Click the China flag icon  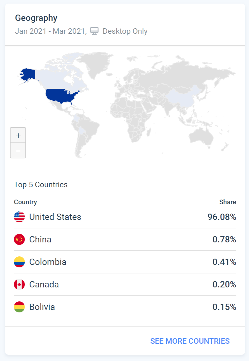pyautogui.click(x=19, y=240)
